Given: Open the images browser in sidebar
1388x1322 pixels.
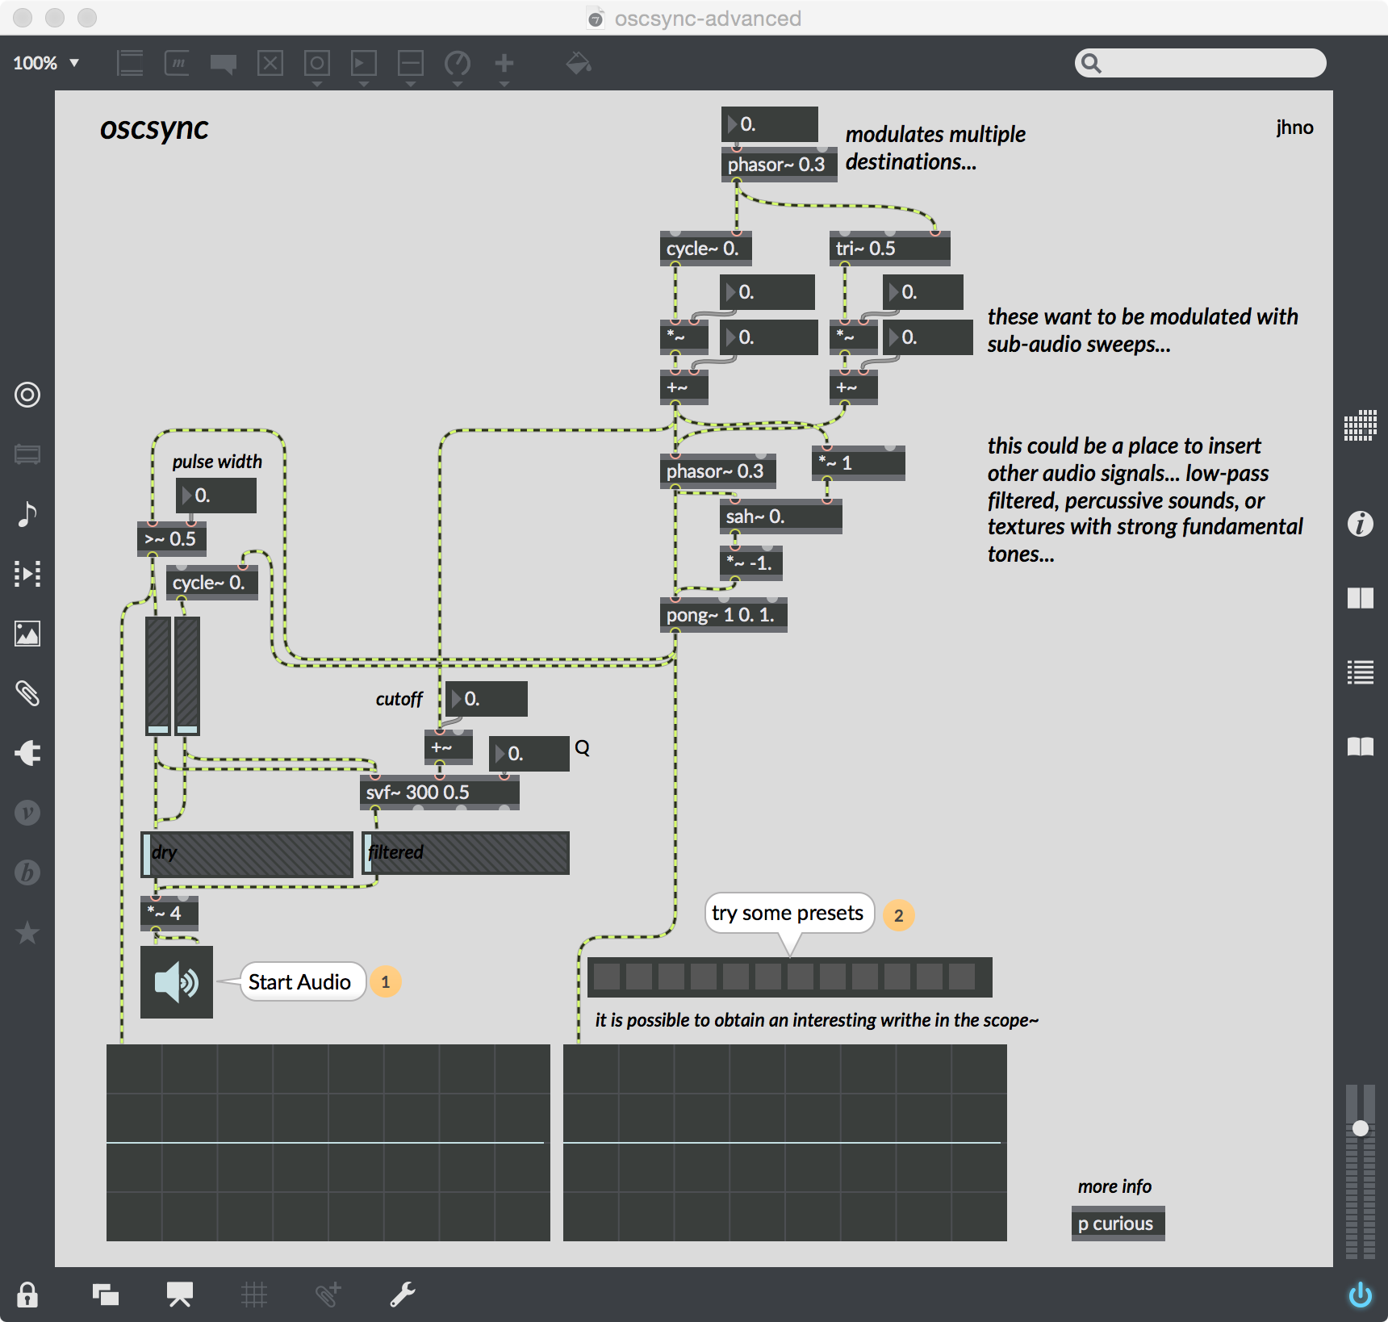Looking at the screenshot, I should click(x=27, y=634).
